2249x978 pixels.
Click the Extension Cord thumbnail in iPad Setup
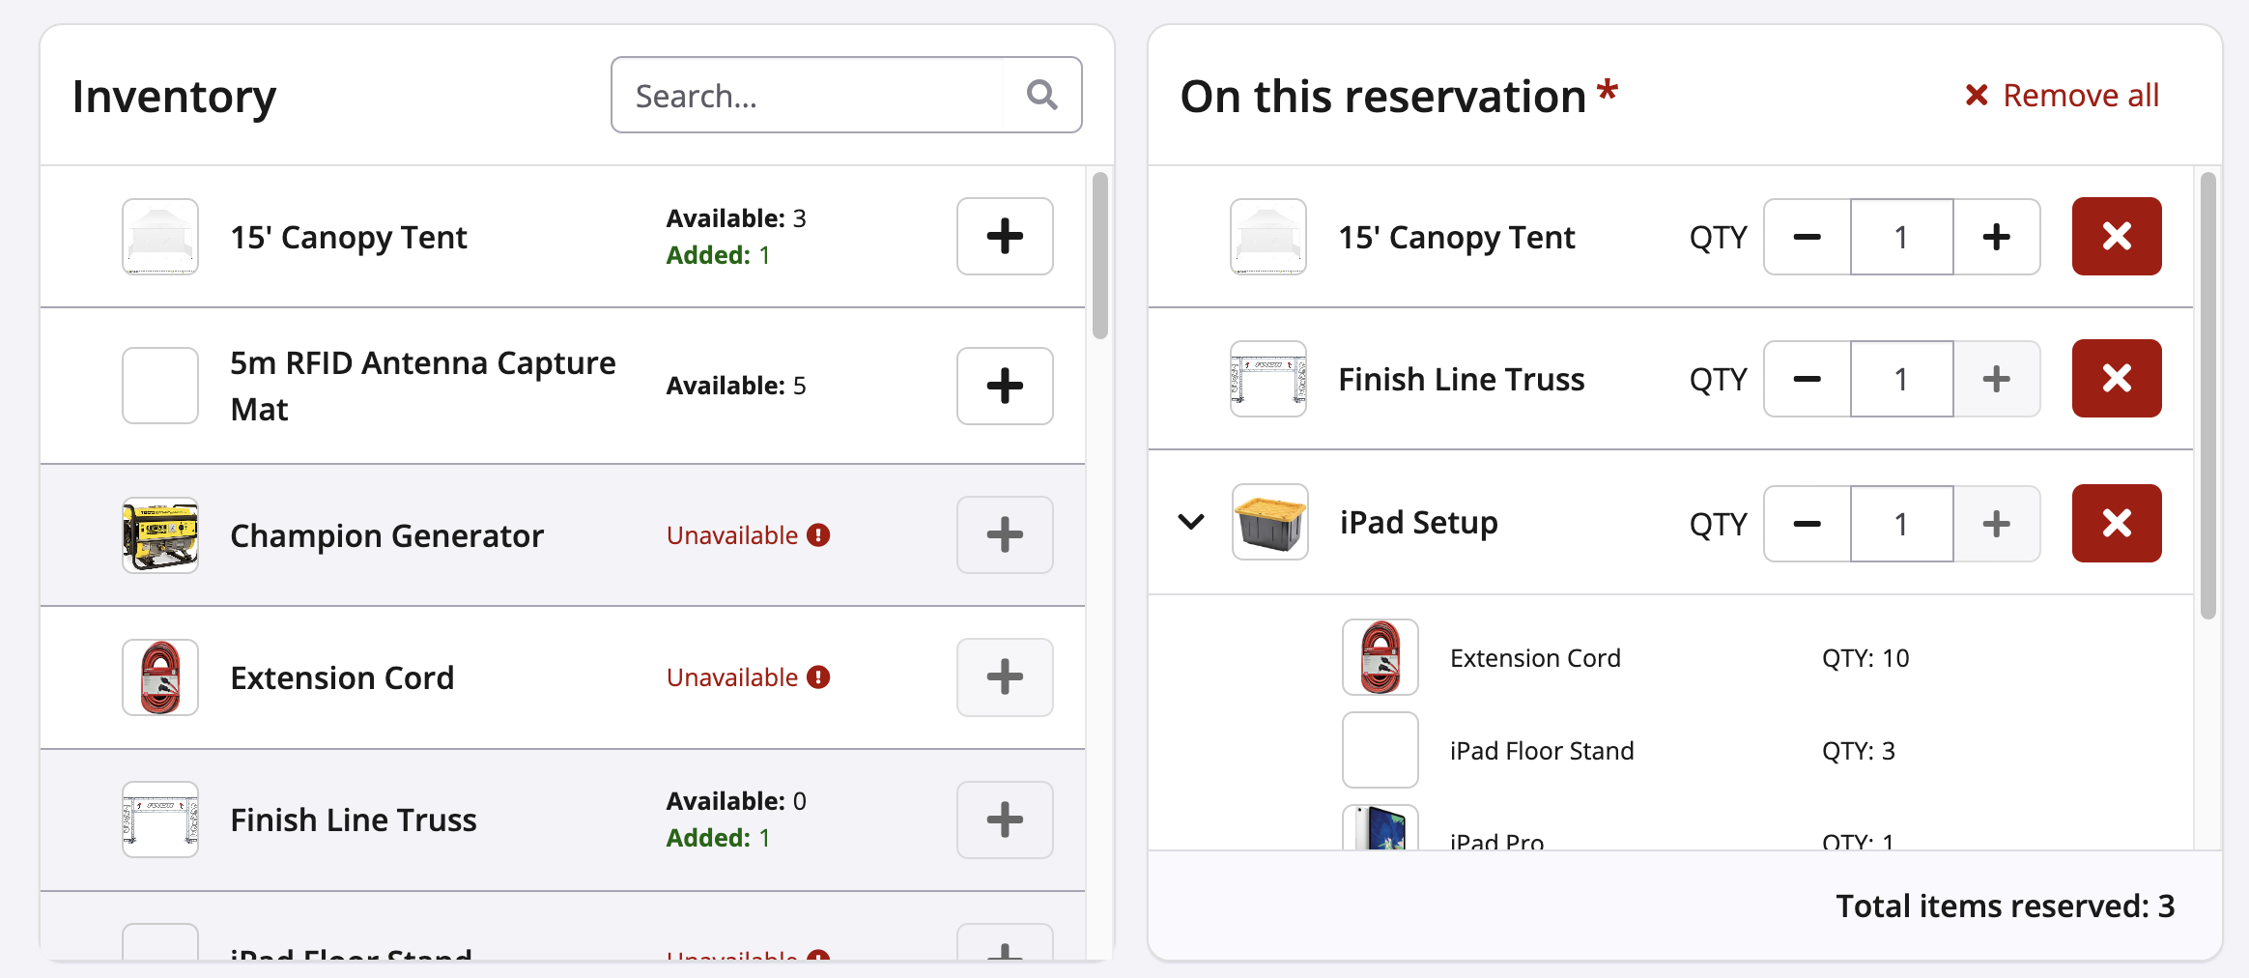(x=1380, y=658)
